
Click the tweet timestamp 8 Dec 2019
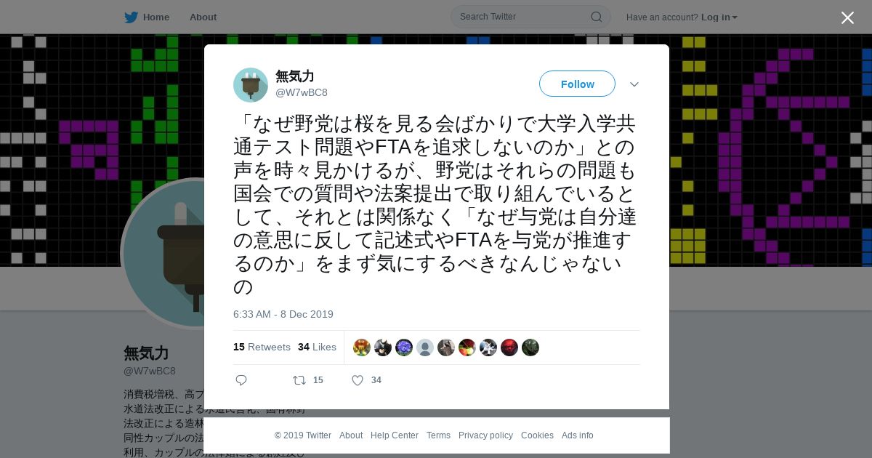point(283,314)
